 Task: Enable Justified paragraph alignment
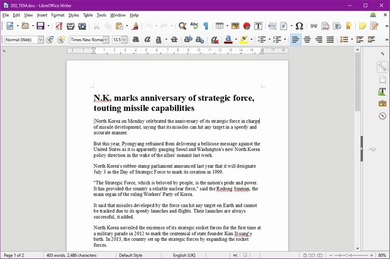click(x=329, y=39)
